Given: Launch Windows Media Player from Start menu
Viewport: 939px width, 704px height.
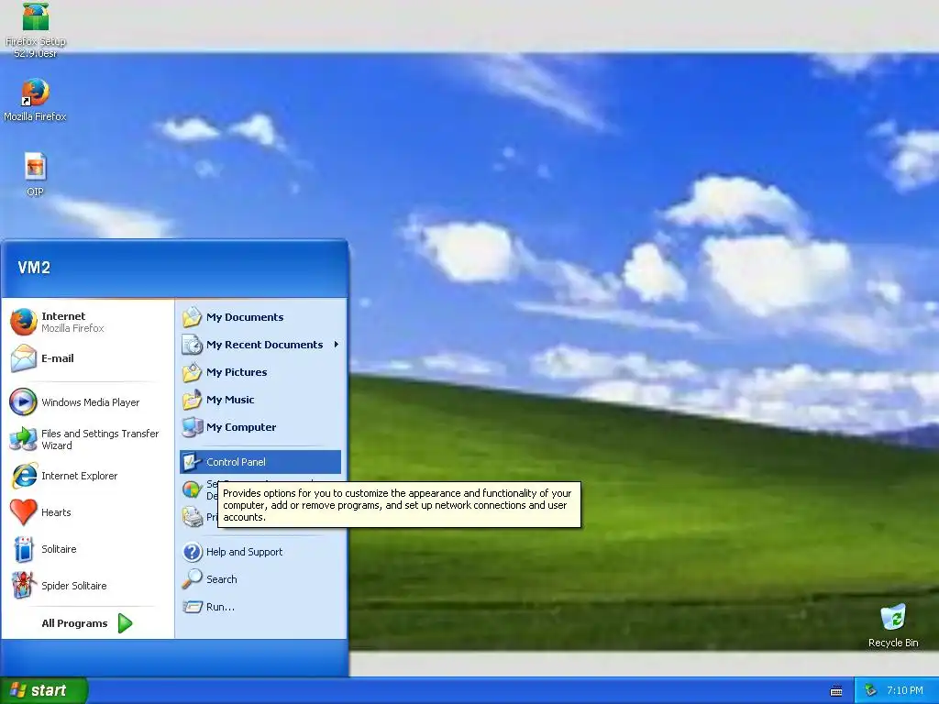Looking at the screenshot, I should click(87, 402).
